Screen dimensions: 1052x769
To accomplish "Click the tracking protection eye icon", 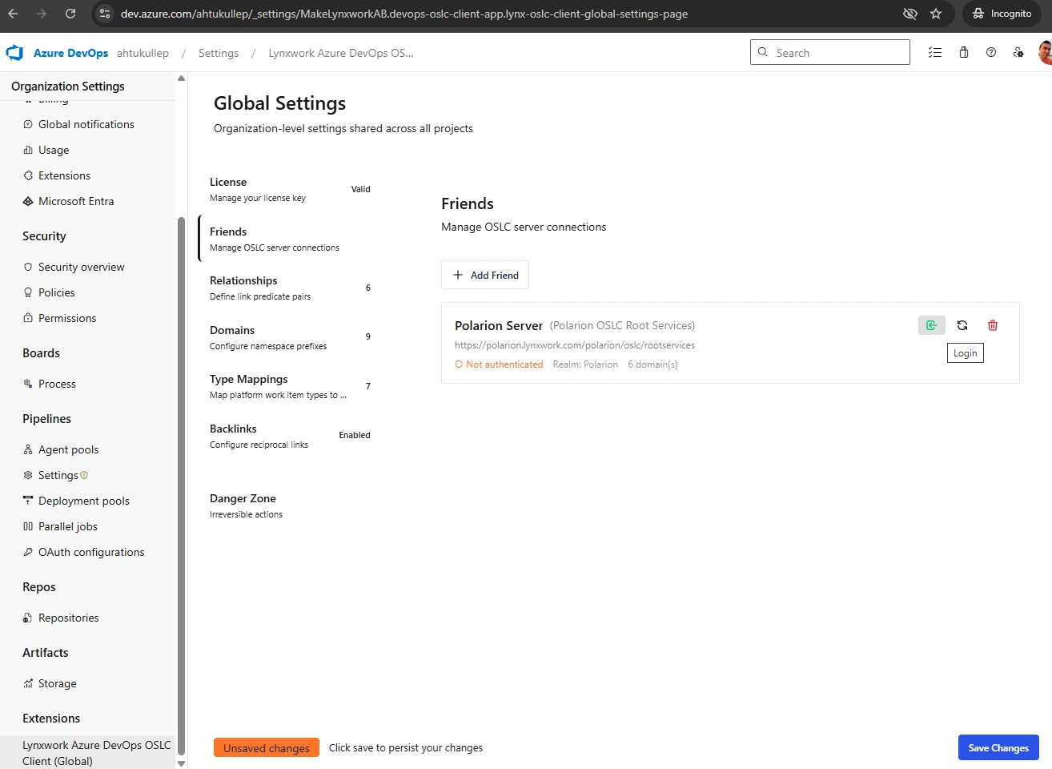I will [x=909, y=14].
